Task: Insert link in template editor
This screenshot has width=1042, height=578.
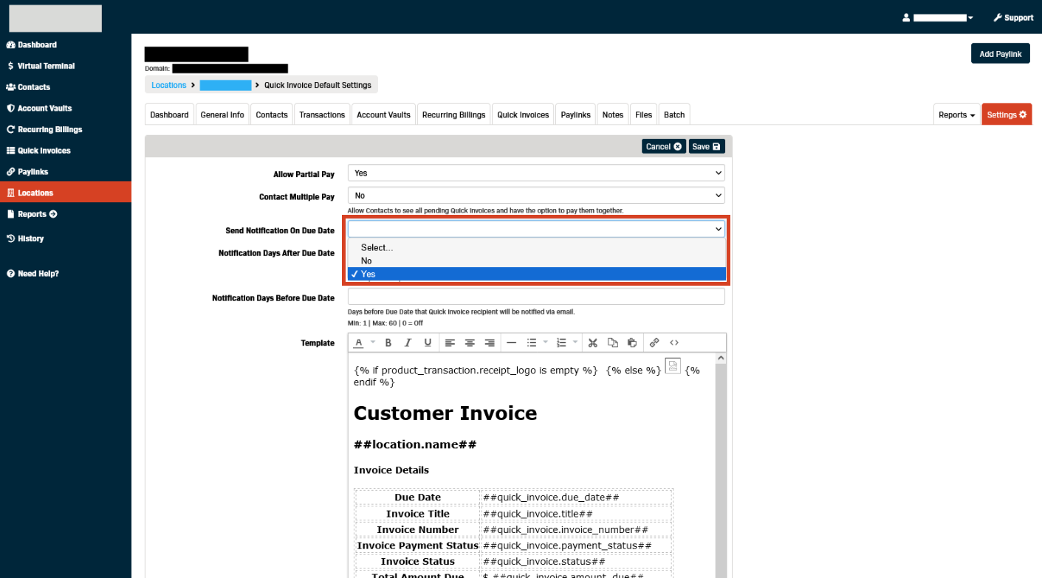Action: (654, 343)
